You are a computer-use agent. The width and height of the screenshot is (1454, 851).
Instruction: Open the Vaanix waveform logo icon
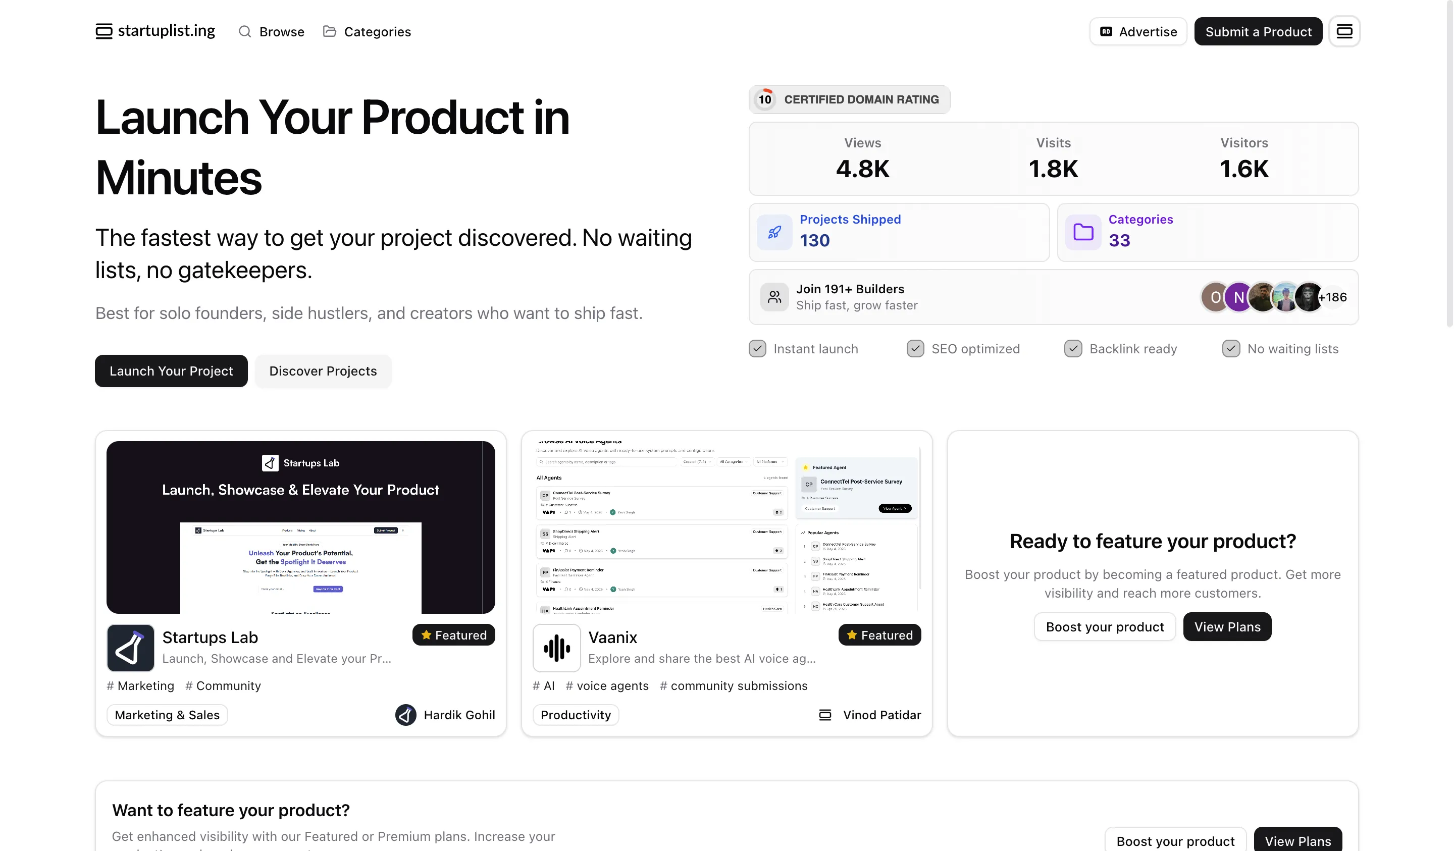tap(556, 648)
